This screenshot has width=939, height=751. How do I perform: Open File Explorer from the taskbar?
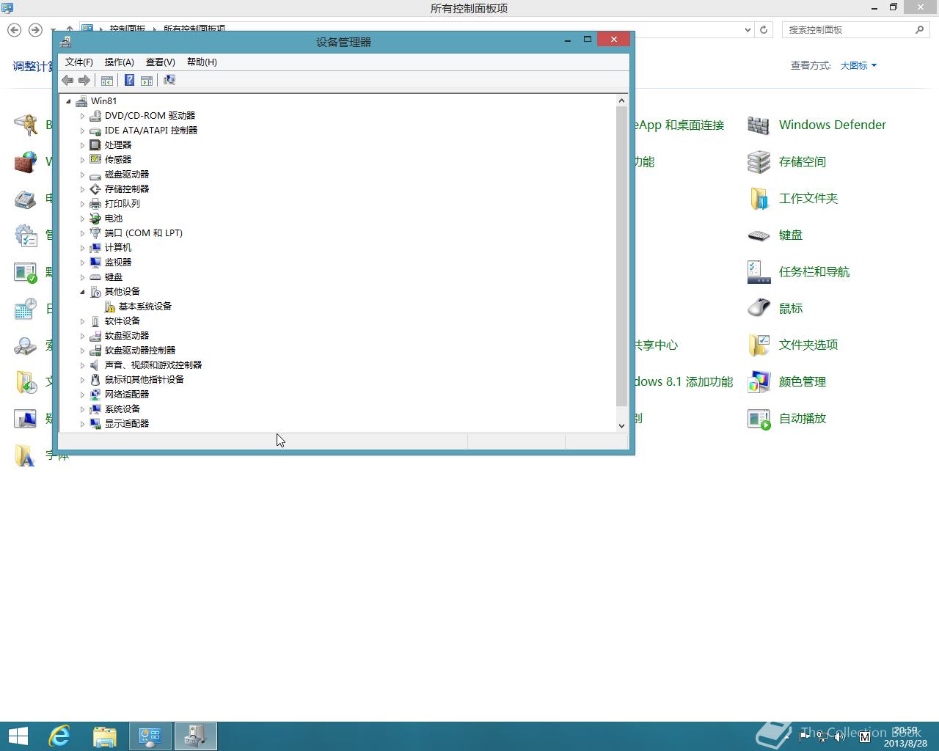click(104, 736)
